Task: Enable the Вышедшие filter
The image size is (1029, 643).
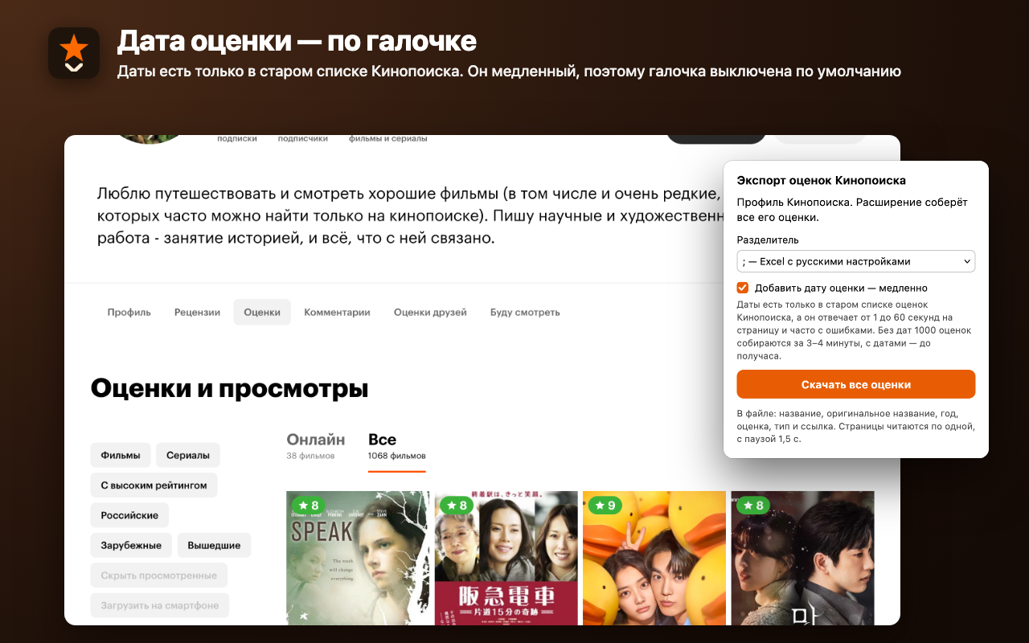Action: (x=214, y=545)
